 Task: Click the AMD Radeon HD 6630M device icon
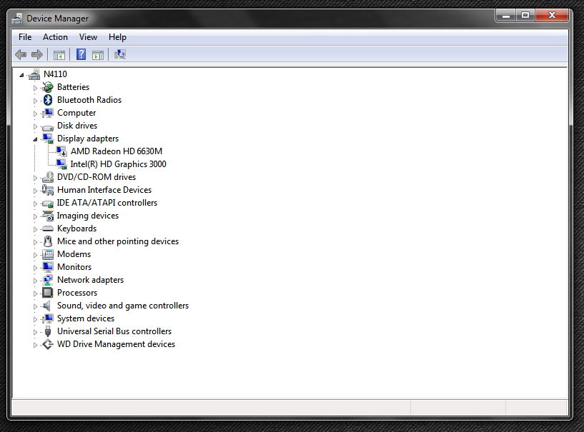pos(61,151)
